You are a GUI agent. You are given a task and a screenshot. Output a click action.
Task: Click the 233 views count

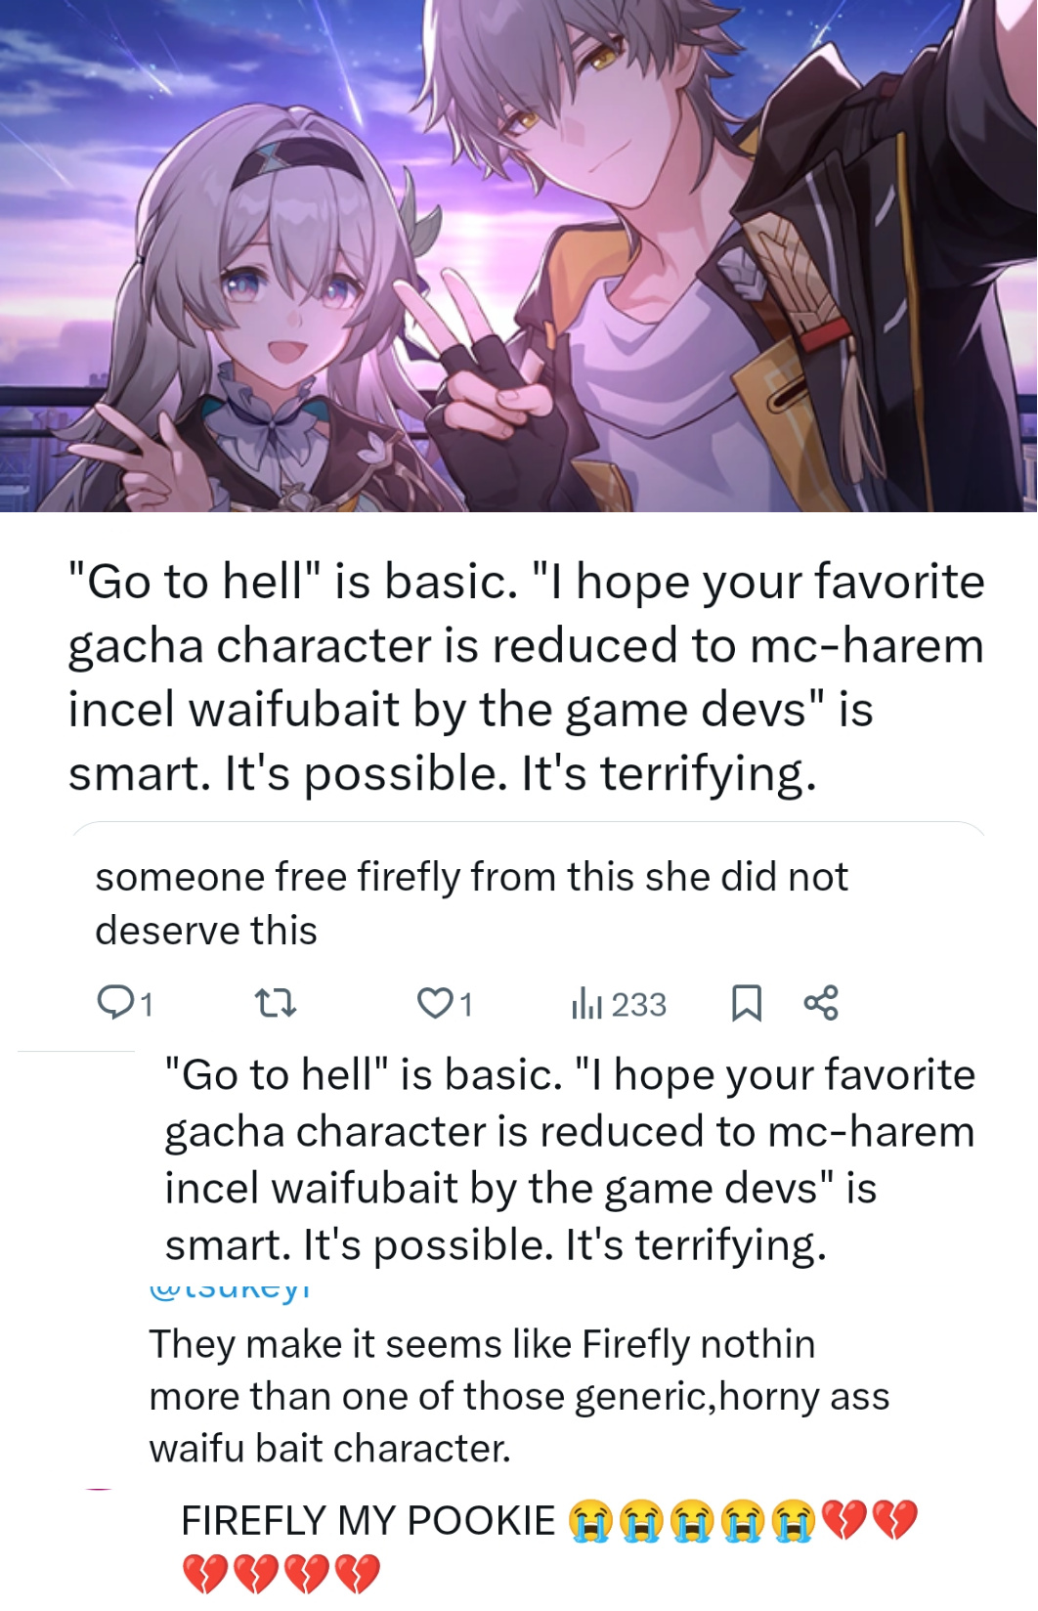click(x=639, y=1004)
